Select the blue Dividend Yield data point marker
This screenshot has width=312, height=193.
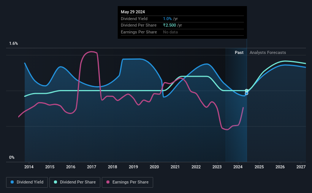247,93
